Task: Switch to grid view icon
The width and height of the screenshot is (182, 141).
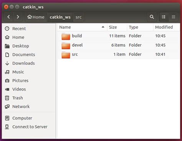Action: (174, 17)
